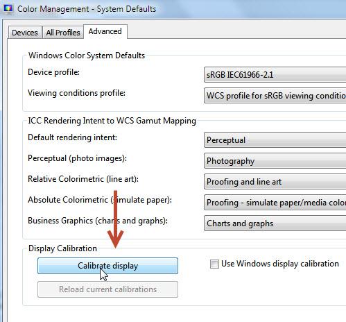Screen dimensions: 346x322
Task: Switch to the Devices tab
Action: click(x=25, y=33)
